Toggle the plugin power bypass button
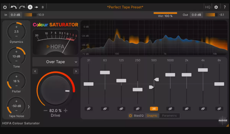230x134 pixels. pyautogui.click(x=5, y=7)
